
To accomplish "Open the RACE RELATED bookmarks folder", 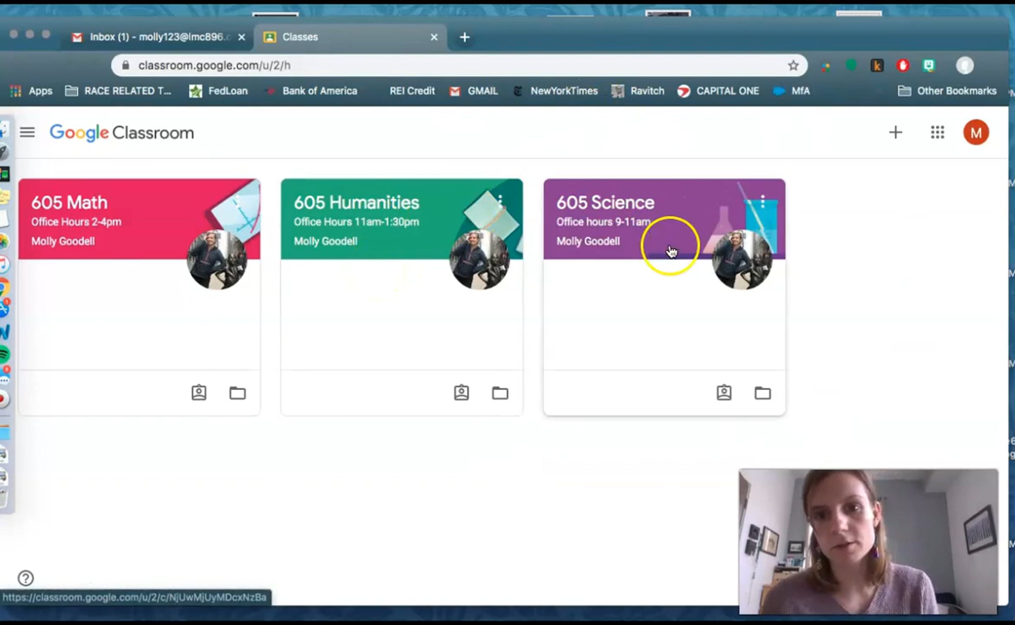I will coord(118,91).
